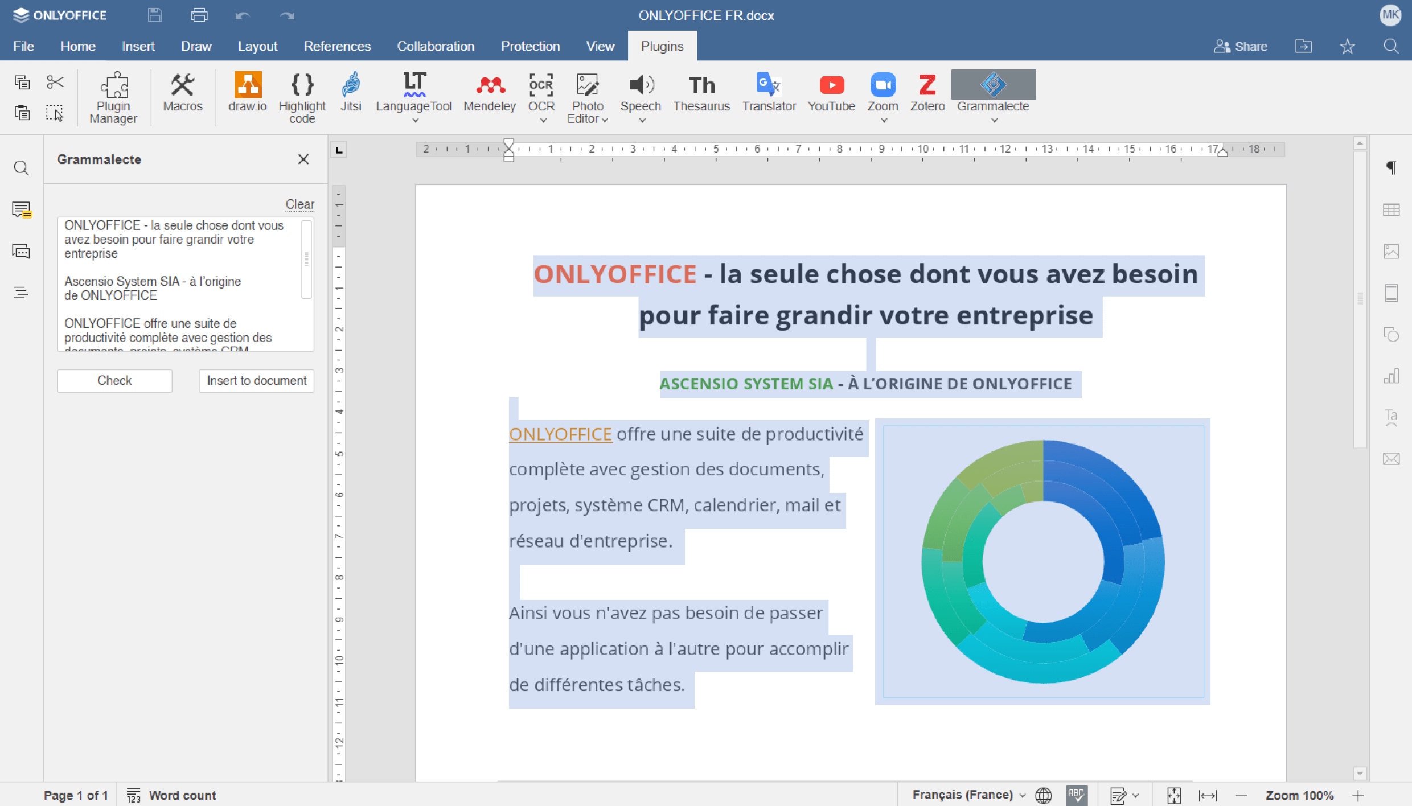Viewport: 1412px width, 806px height.
Task: Toggle nonprinting characters paragraph icon
Action: [1391, 167]
